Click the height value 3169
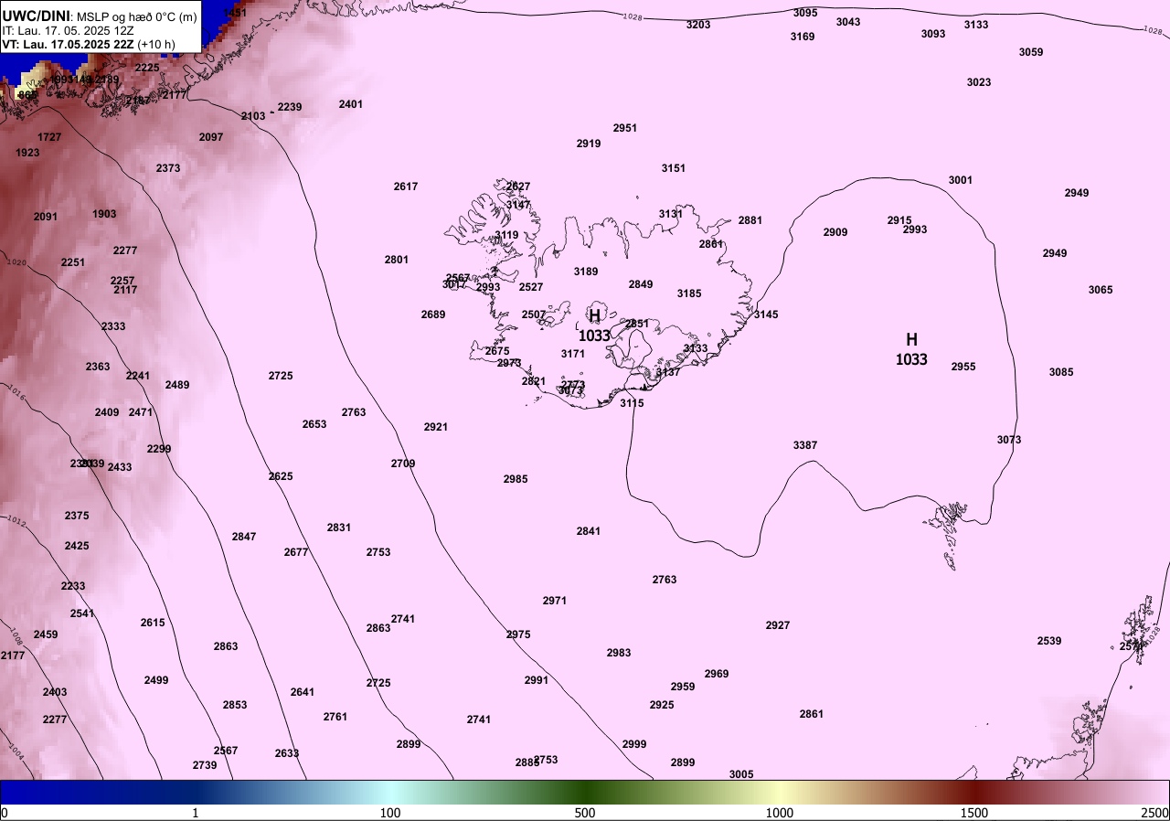 (803, 37)
